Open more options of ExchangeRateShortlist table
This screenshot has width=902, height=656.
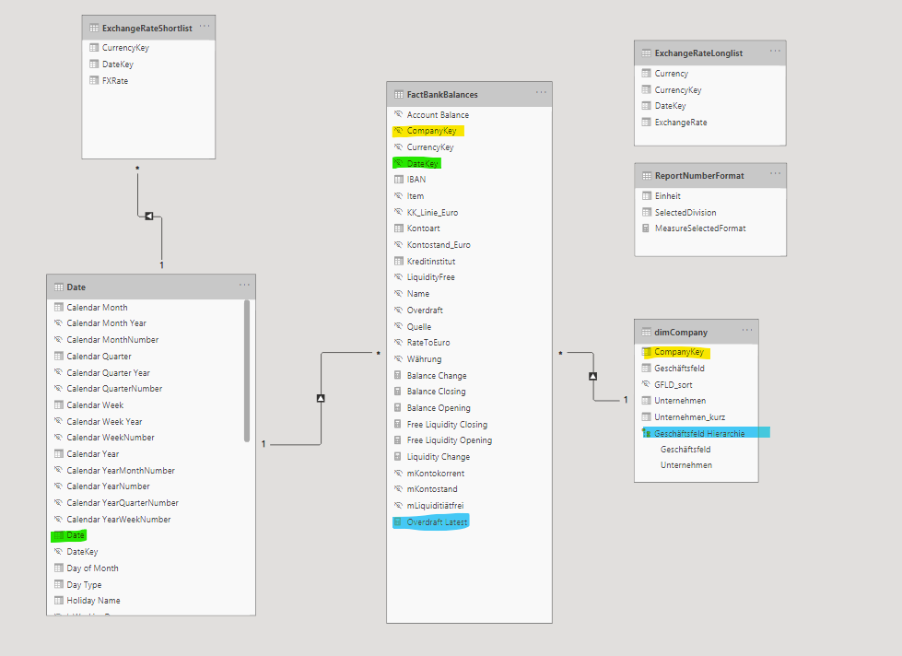tap(205, 27)
